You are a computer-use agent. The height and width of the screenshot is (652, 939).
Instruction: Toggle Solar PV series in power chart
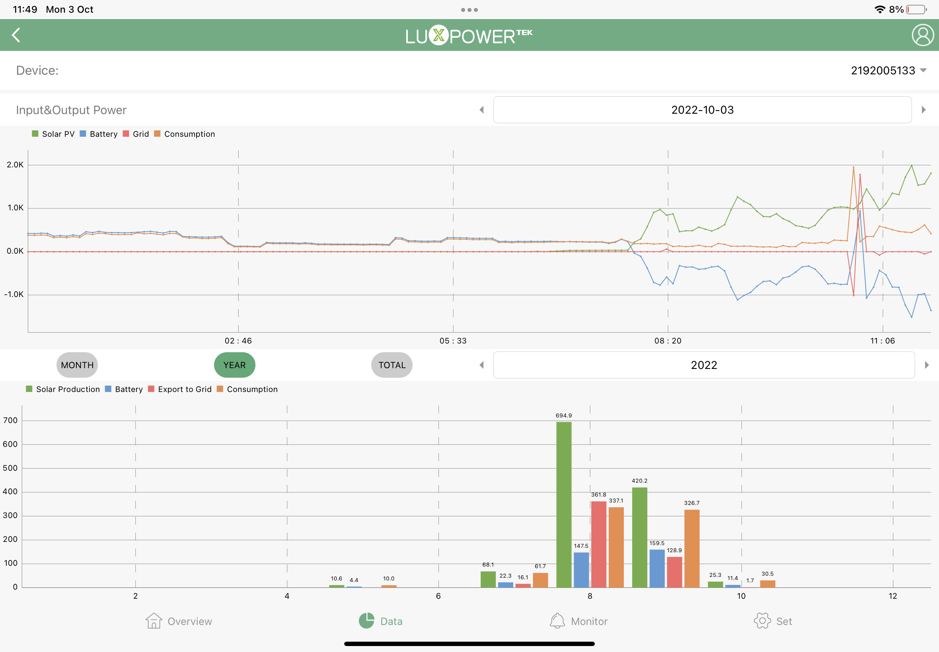[x=53, y=134]
